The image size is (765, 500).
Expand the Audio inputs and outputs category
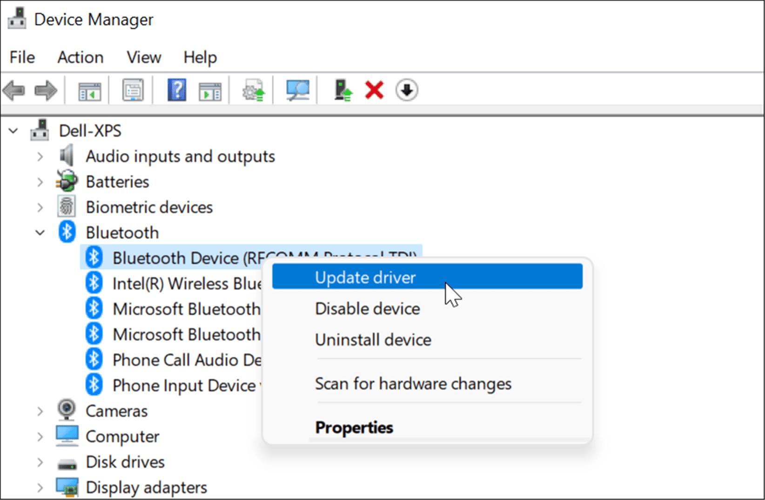pyautogui.click(x=40, y=157)
